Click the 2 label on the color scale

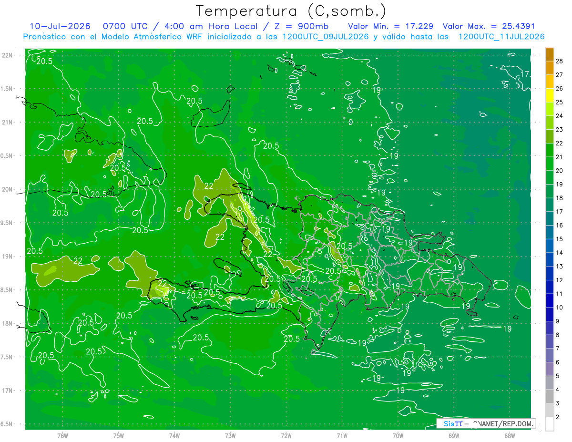click(558, 417)
